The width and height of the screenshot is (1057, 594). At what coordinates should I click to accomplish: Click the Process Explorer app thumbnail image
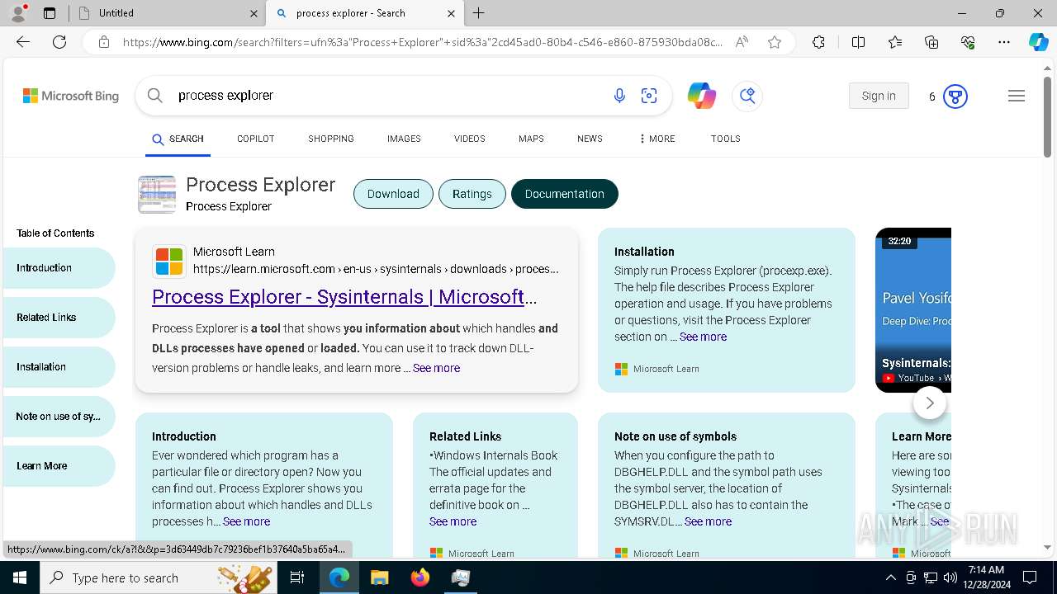tap(157, 195)
